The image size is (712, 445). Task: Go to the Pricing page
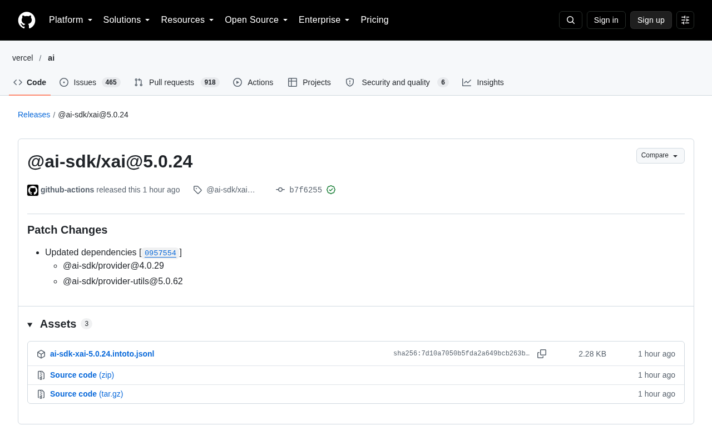pos(374,20)
